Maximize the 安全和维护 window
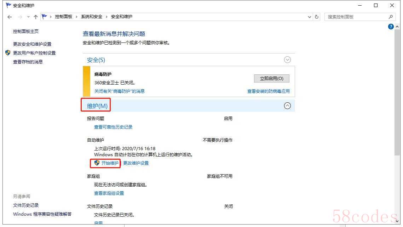 [x=376, y=5]
